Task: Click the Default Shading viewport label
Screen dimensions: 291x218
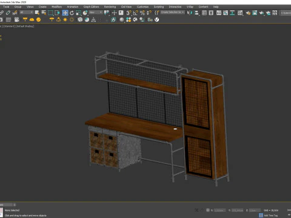Action: (25, 26)
